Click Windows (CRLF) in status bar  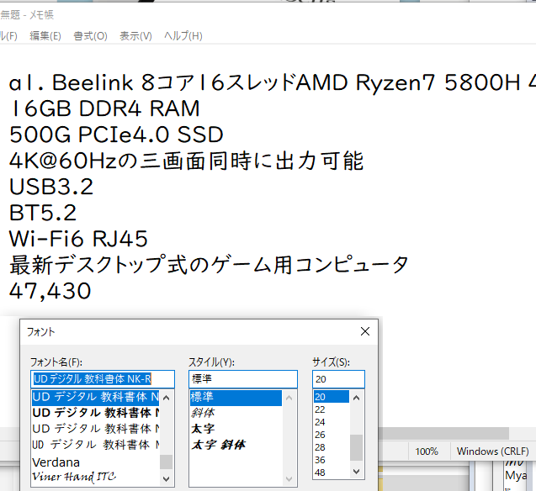click(x=492, y=451)
